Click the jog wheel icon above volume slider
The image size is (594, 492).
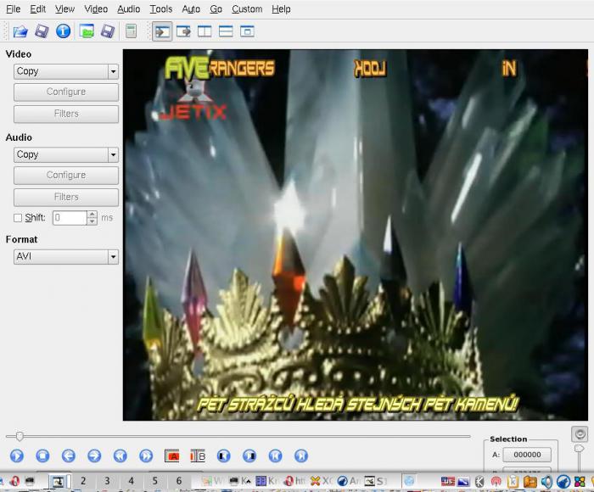(580, 434)
